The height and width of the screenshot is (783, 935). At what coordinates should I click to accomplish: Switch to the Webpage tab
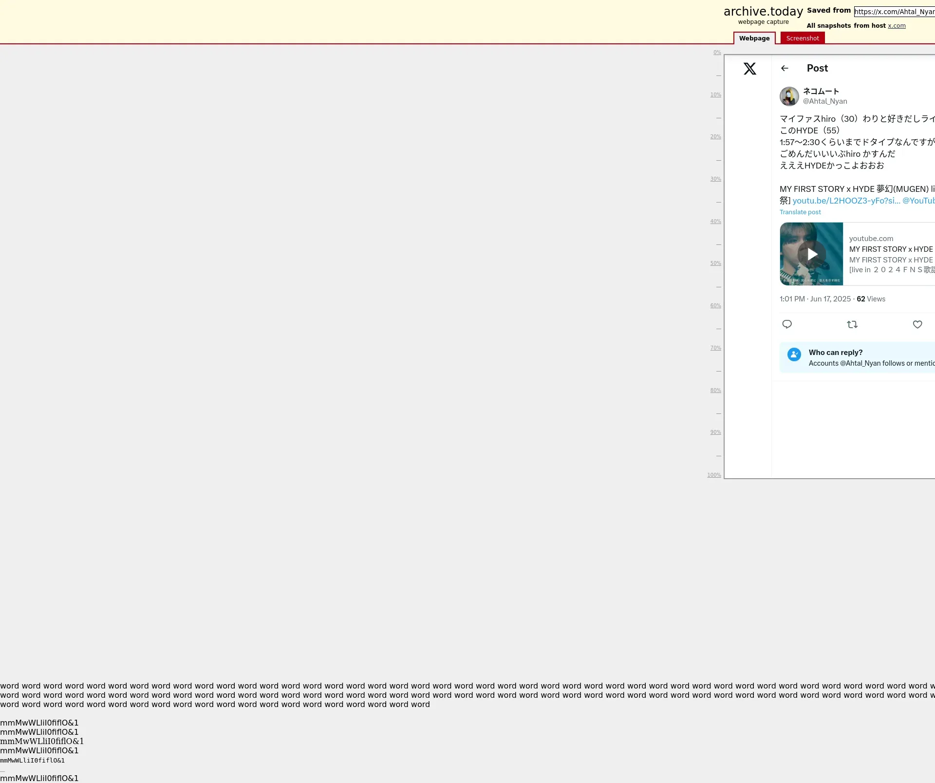754,38
